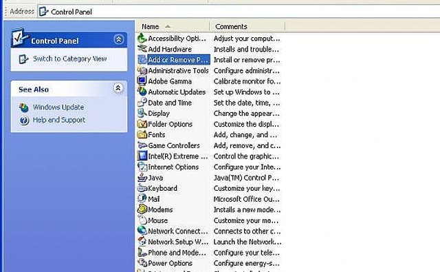440x272 pixels.
Task: Open the Keyboard icon
Action: click(x=142, y=188)
